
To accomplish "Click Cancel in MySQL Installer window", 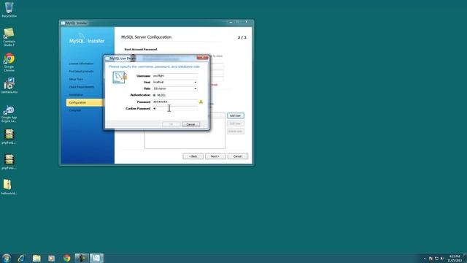I will (238, 156).
